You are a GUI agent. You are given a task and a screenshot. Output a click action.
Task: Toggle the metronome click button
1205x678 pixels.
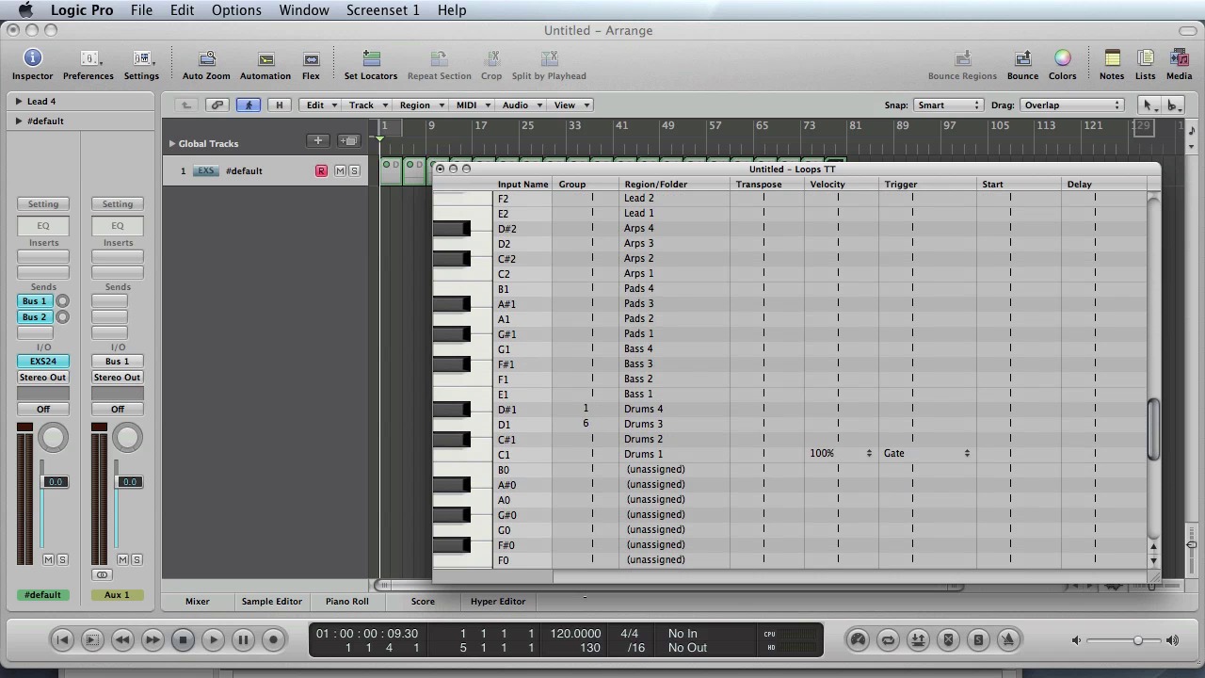pyautogui.click(x=1008, y=639)
